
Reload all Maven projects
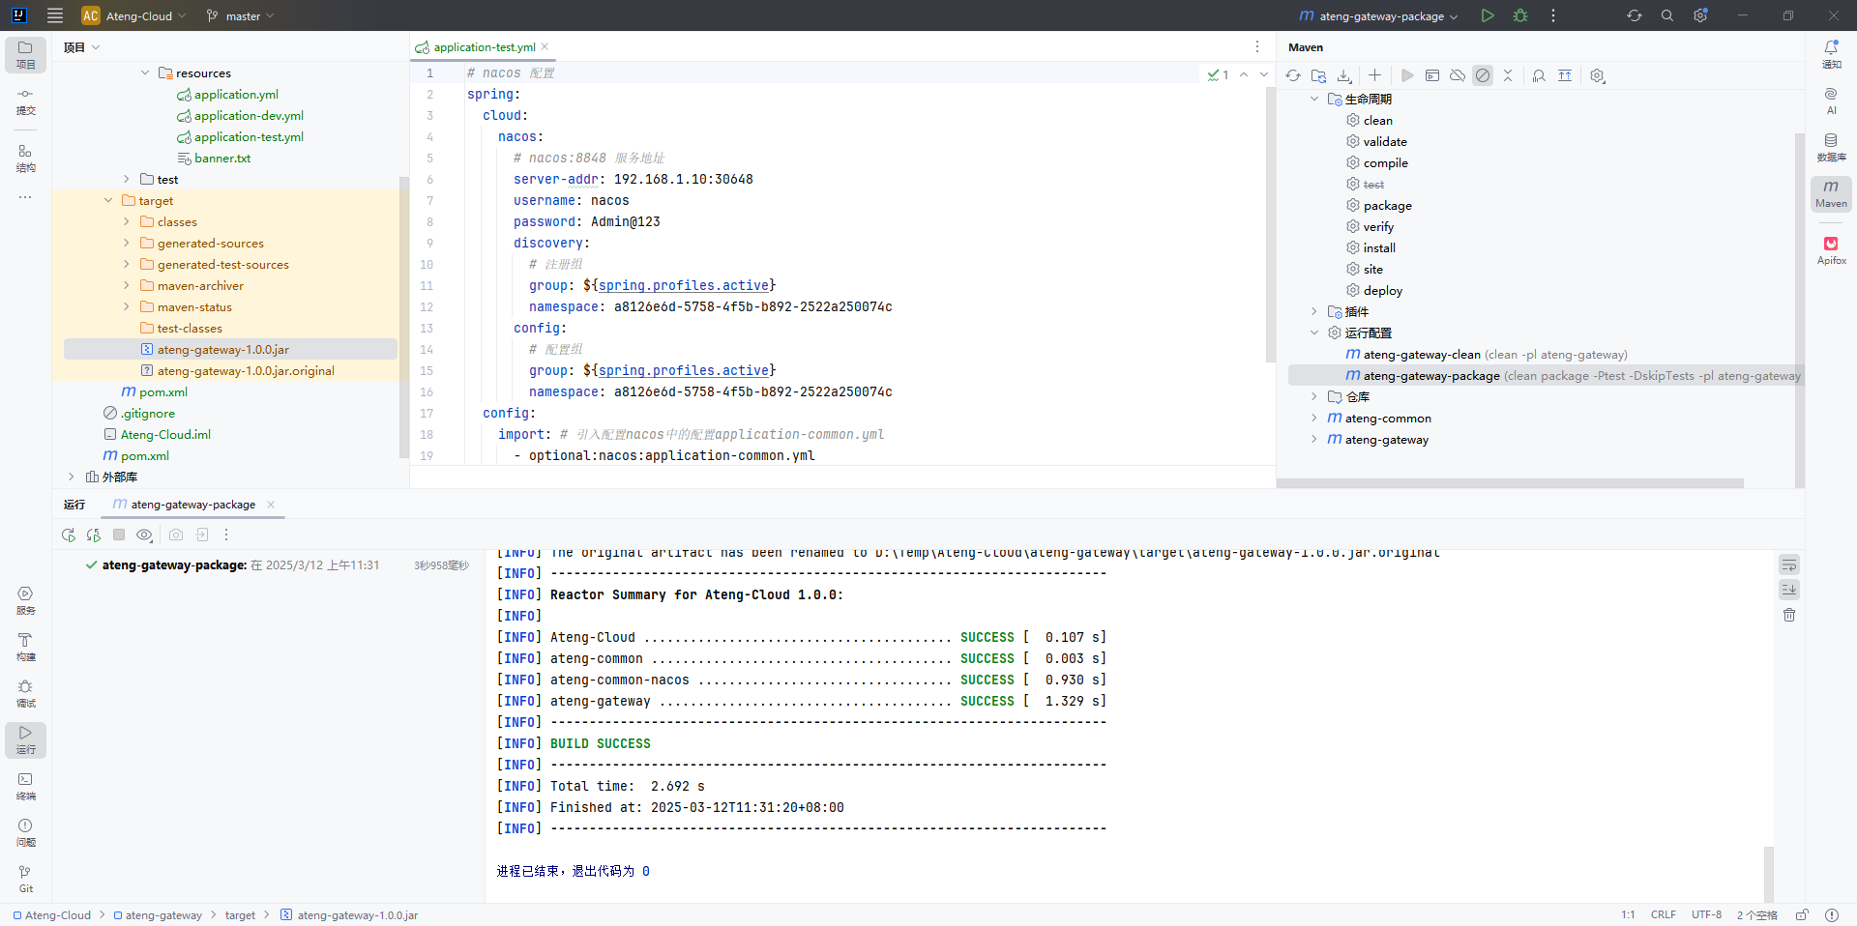tap(1293, 75)
